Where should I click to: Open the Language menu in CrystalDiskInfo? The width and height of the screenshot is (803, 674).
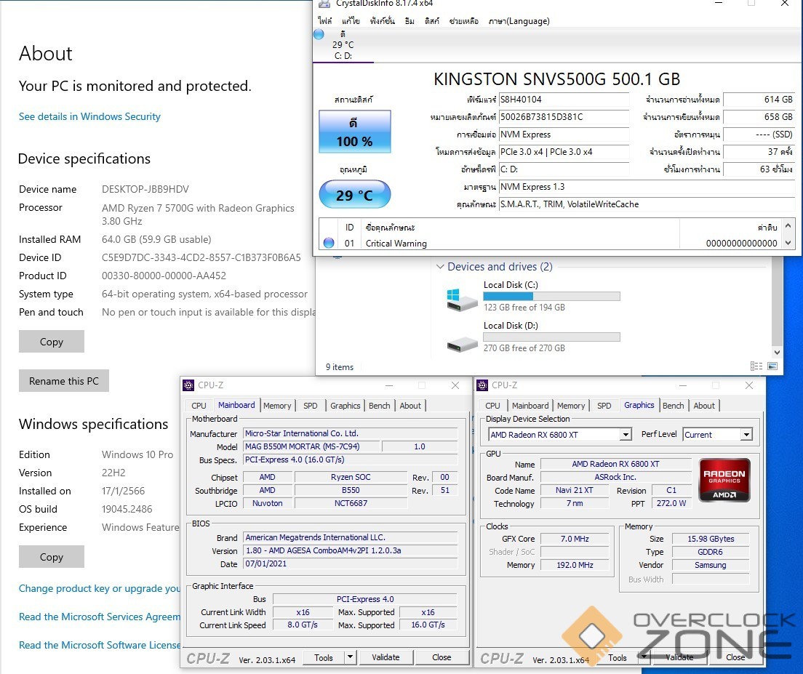519,21
